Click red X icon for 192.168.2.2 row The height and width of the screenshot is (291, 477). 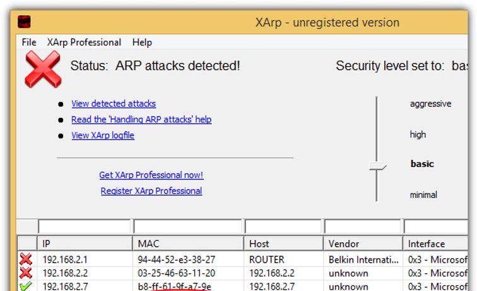pyautogui.click(x=26, y=273)
